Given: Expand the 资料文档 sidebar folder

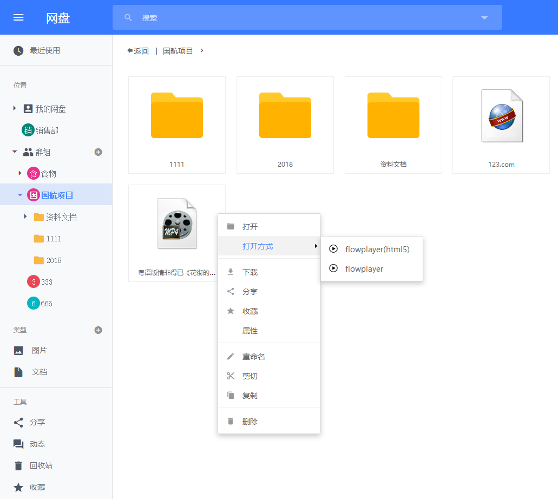Looking at the screenshot, I should point(25,216).
